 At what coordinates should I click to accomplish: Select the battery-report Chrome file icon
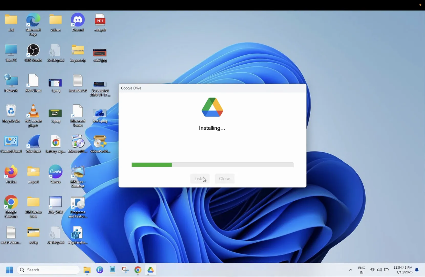56,144
